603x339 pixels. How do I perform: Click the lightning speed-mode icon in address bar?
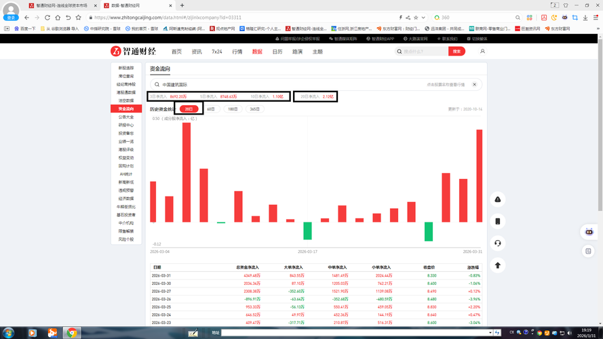click(401, 18)
